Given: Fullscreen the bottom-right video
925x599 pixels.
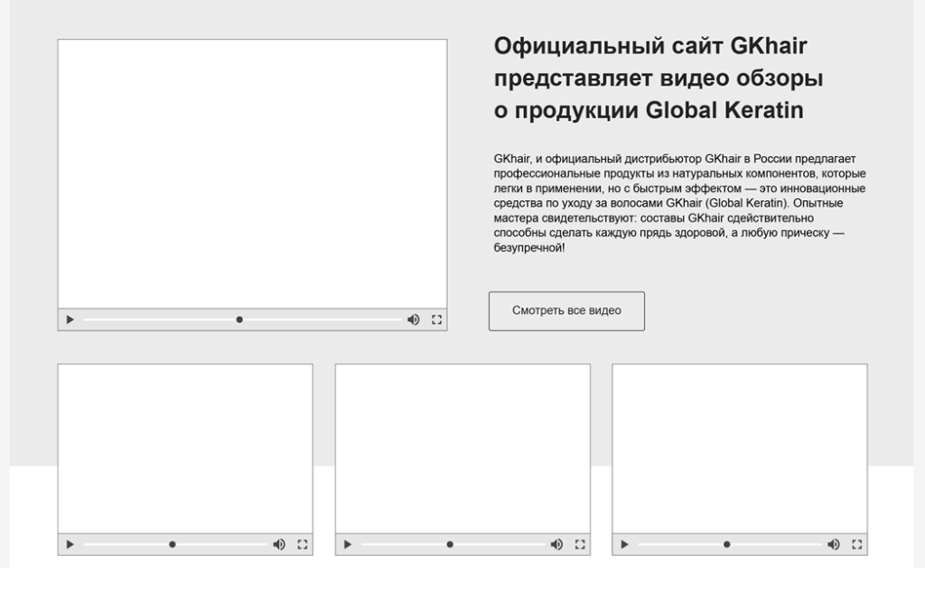Looking at the screenshot, I should pyautogui.click(x=857, y=544).
